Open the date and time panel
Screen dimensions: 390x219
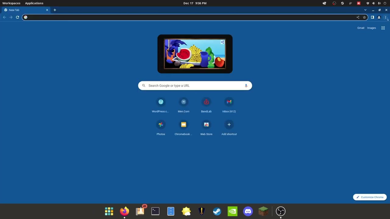point(195,3)
